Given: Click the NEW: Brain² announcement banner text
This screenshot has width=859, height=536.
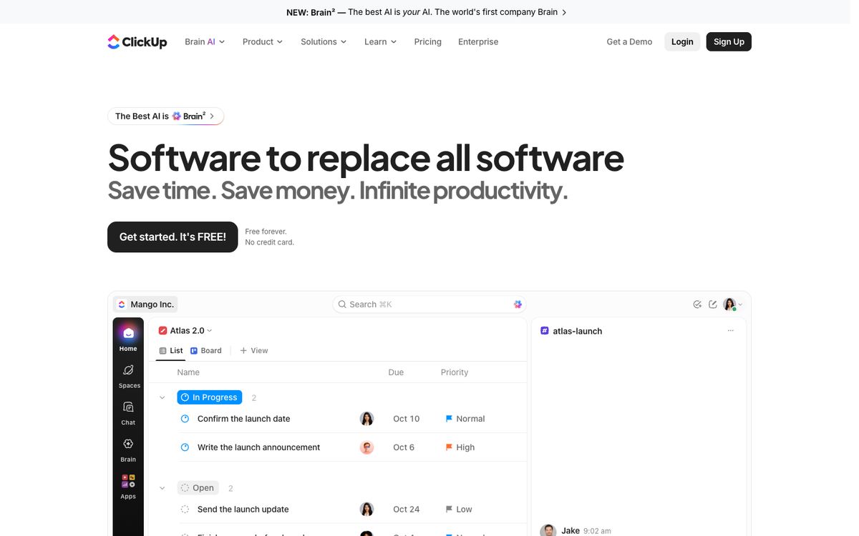Looking at the screenshot, I should 422,12.
